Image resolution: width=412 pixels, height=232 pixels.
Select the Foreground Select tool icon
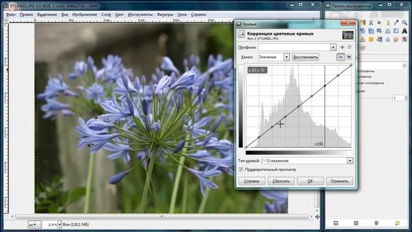379,23
